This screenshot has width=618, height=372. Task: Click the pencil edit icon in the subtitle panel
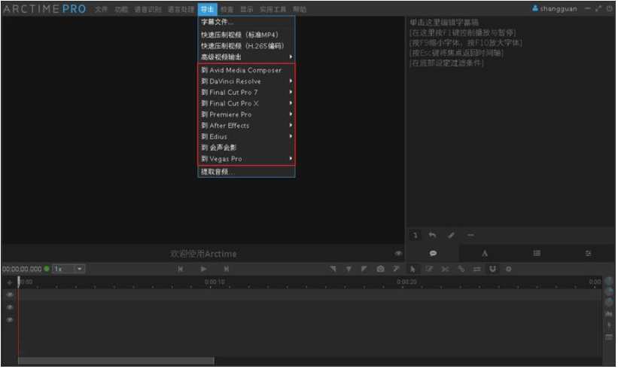pyautogui.click(x=451, y=236)
